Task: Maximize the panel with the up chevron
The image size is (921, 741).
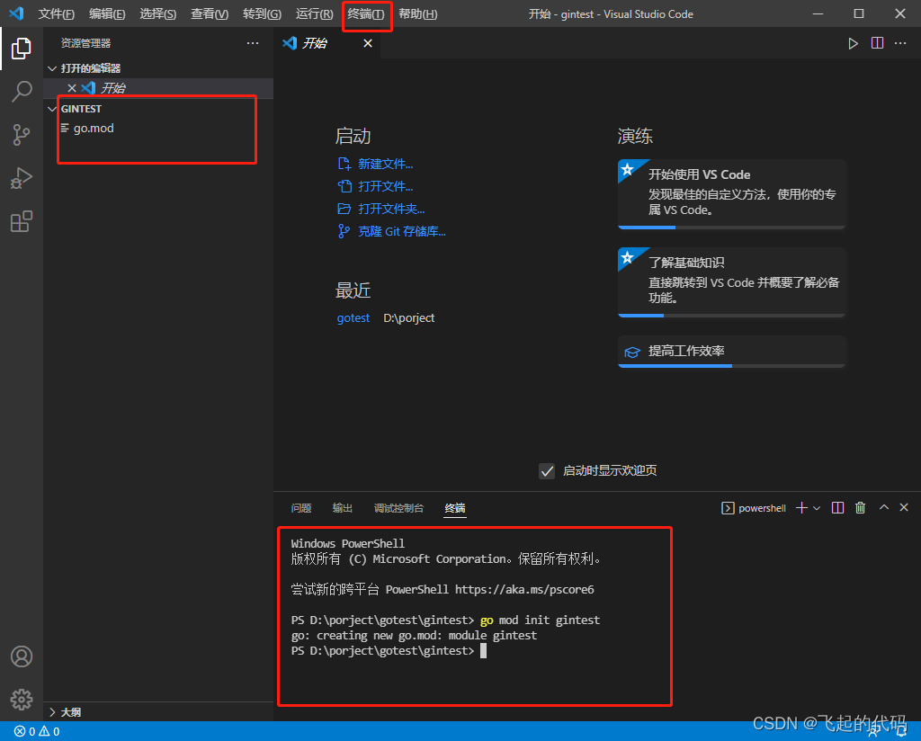Action: tap(883, 507)
